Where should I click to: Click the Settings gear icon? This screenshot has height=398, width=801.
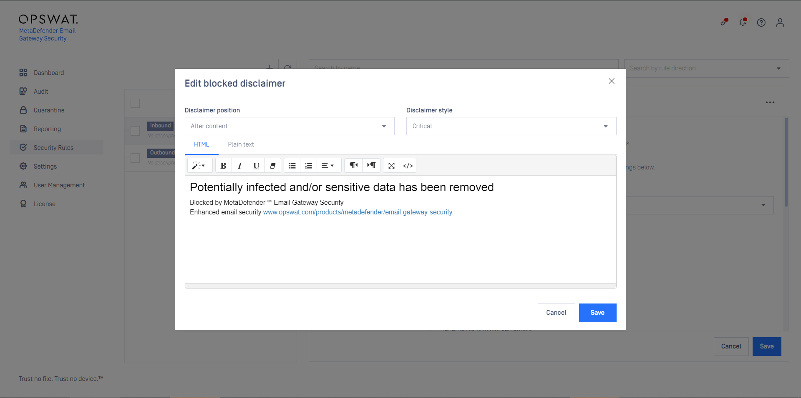[23, 166]
